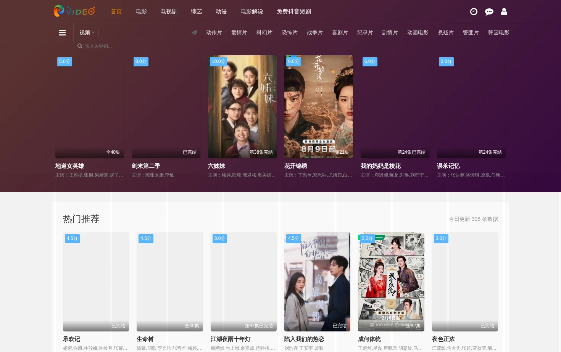The height and width of the screenshot is (352, 561).
Task: Open the 电视剧 menu
Action: [169, 11]
